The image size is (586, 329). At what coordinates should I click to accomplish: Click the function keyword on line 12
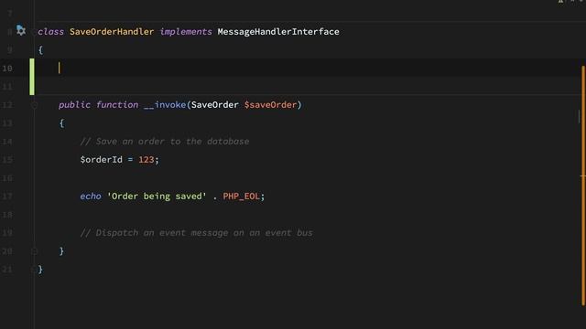[x=117, y=105]
